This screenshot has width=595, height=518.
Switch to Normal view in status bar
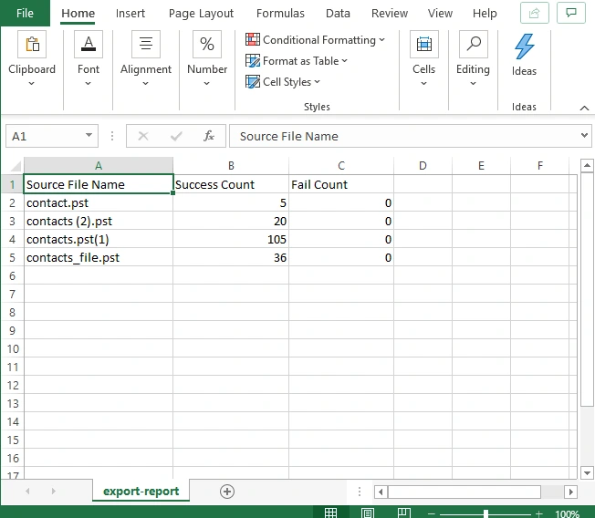330,513
